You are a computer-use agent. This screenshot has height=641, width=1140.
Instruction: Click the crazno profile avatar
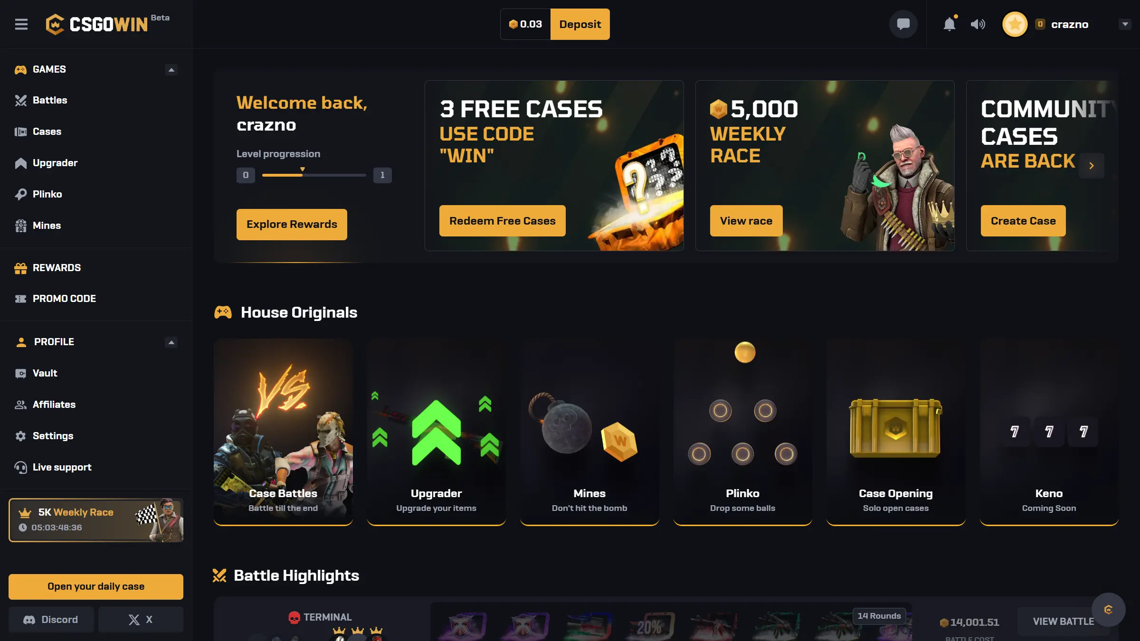coord(1015,24)
